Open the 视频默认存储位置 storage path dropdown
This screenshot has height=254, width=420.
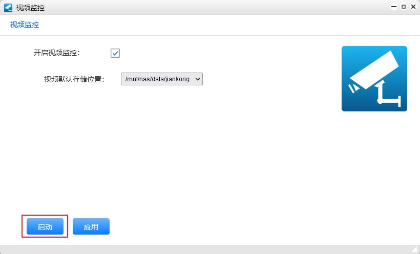coord(162,79)
